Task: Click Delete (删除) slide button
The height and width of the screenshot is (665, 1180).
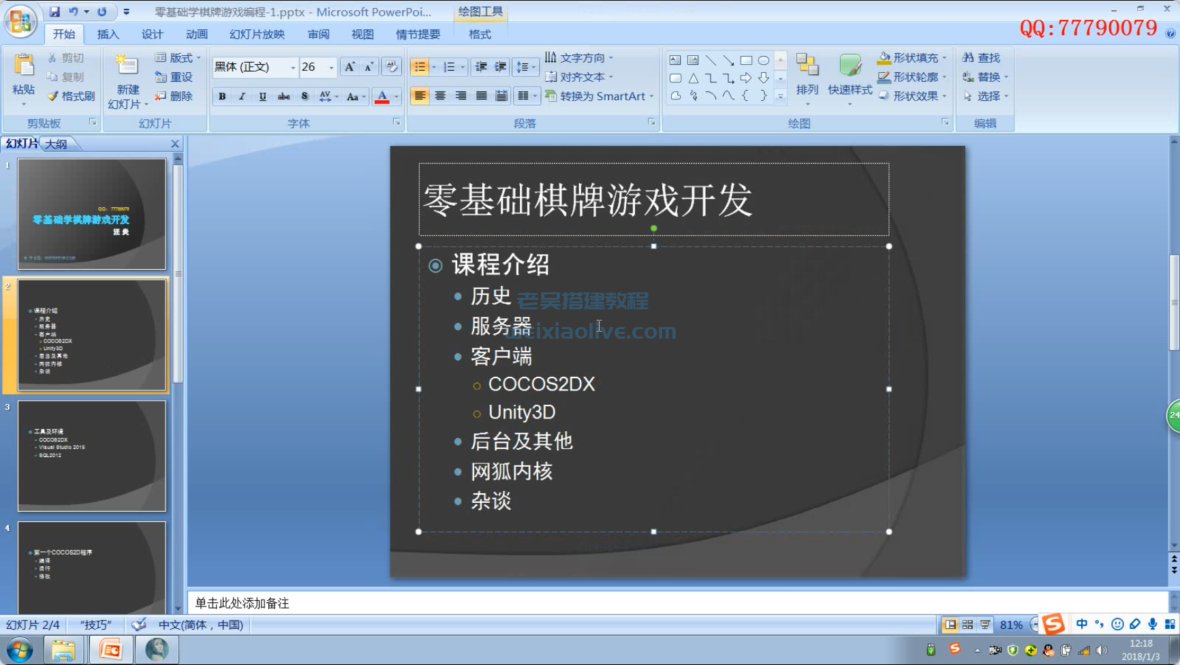Action: tap(174, 96)
